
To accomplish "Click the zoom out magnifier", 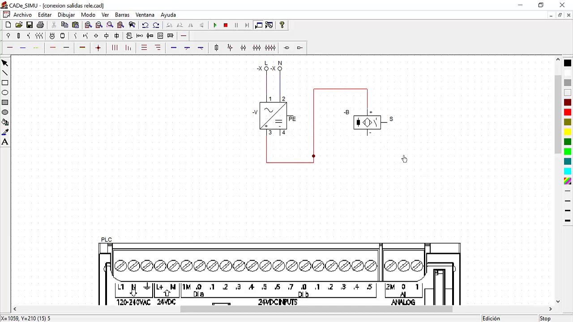I will (x=99, y=25).
